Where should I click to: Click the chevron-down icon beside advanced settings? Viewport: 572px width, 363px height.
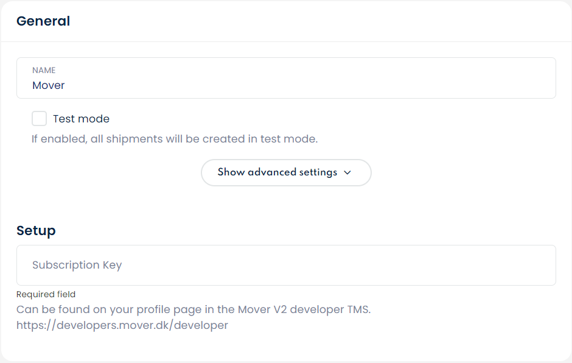tap(347, 172)
